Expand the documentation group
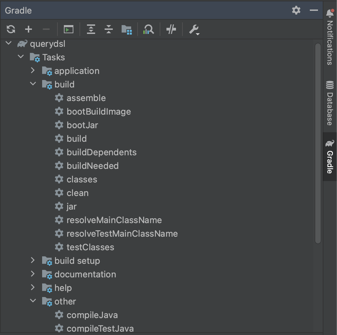337x335 pixels. tap(33, 274)
